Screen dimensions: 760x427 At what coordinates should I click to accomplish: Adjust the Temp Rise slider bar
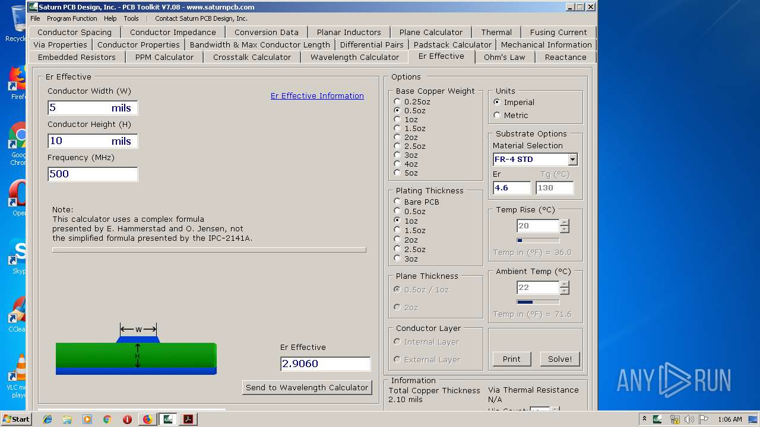pos(538,240)
